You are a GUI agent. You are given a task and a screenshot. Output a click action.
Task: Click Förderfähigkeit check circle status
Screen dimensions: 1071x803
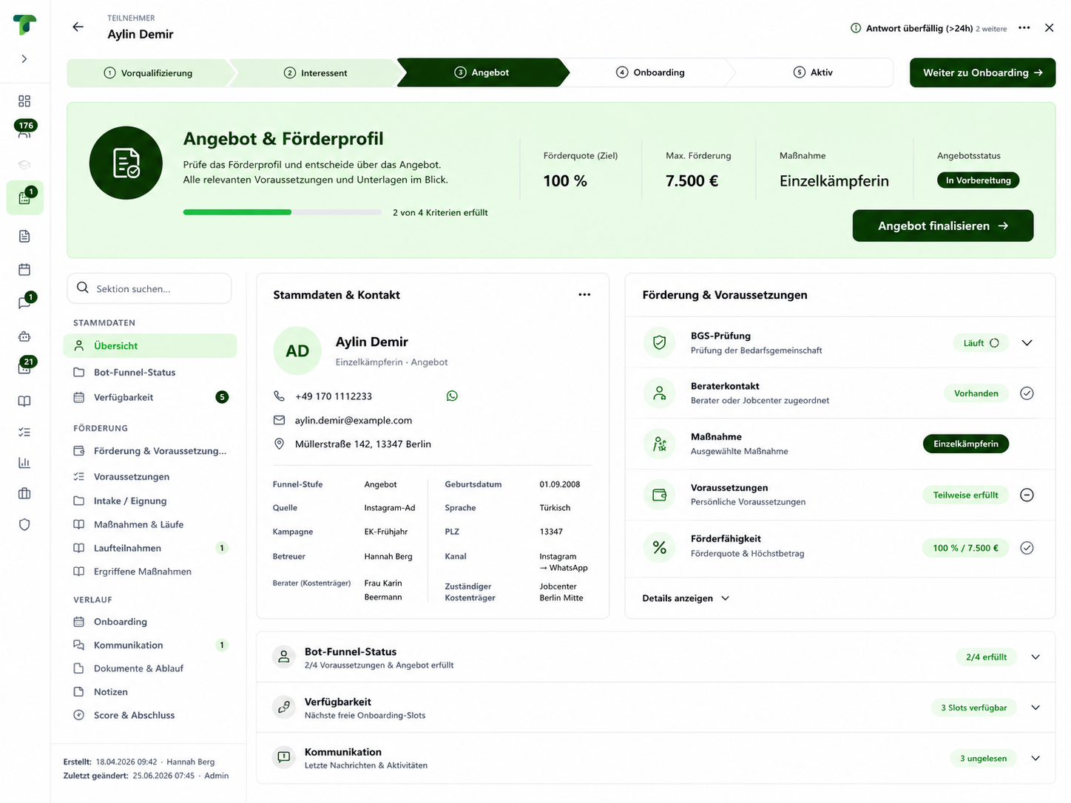tap(1027, 548)
